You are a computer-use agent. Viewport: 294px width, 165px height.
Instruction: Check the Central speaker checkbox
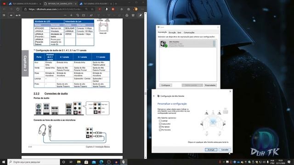pos(160,121)
